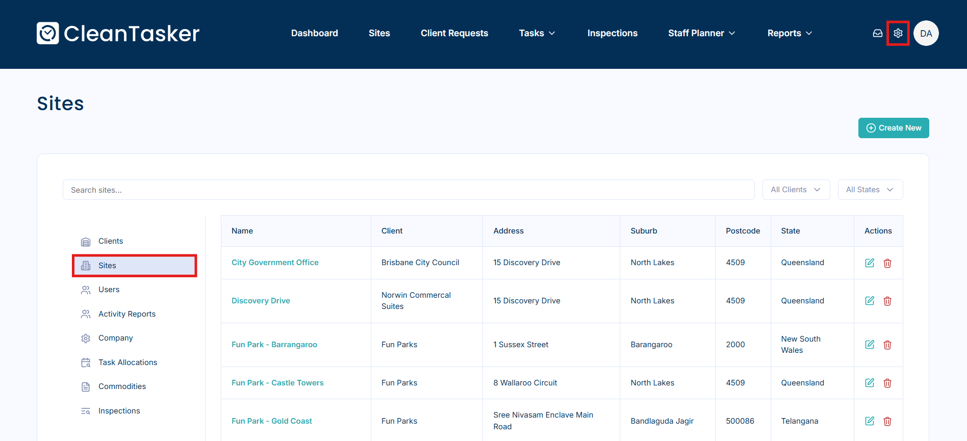Open the inbox tray icon

877,33
